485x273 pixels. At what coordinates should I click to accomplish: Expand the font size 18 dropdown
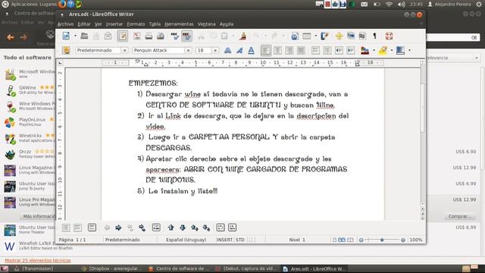coord(215,50)
